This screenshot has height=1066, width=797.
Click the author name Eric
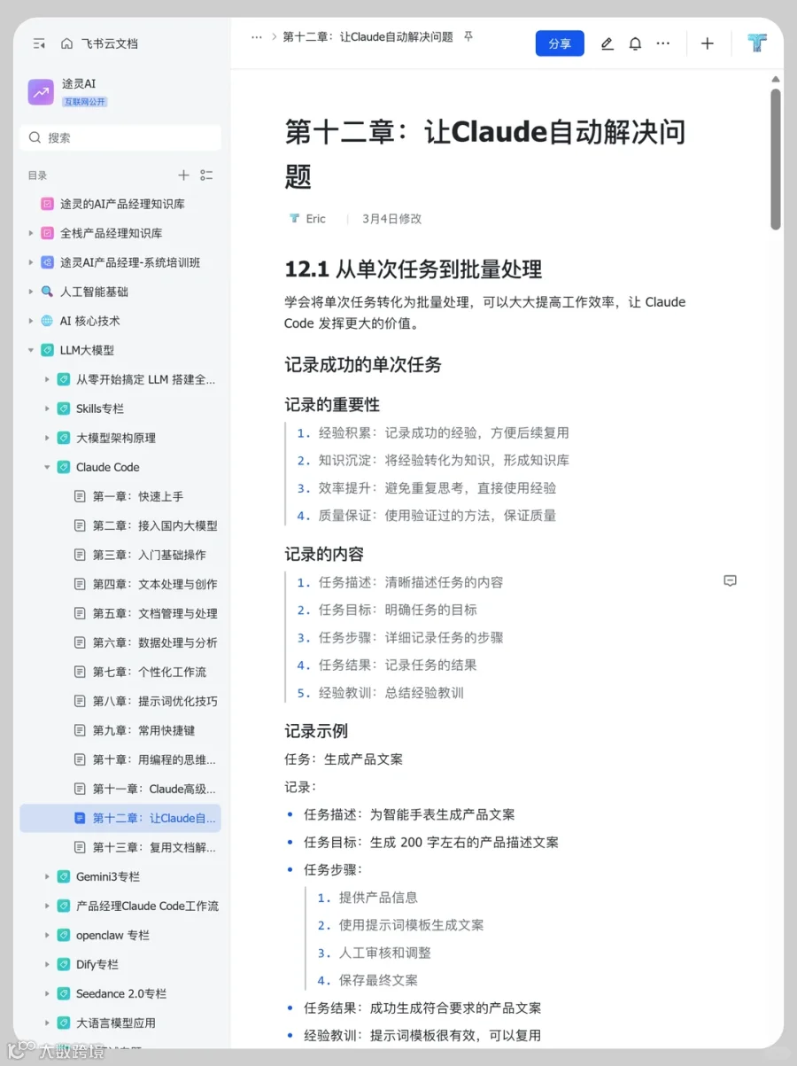(x=316, y=219)
